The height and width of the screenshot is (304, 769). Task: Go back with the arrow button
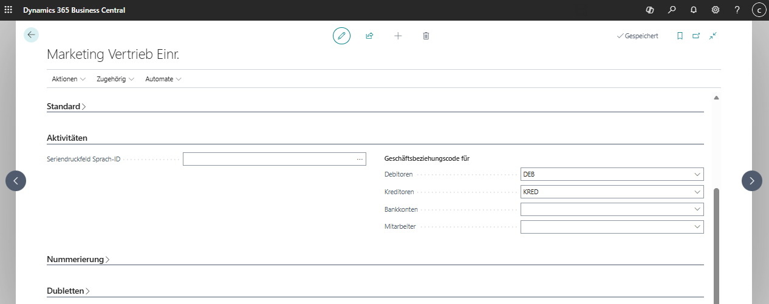pyautogui.click(x=31, y=35)
